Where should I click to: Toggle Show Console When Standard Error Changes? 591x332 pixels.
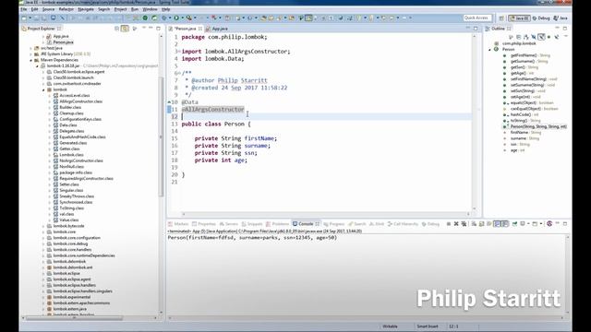tap(505, 224)
